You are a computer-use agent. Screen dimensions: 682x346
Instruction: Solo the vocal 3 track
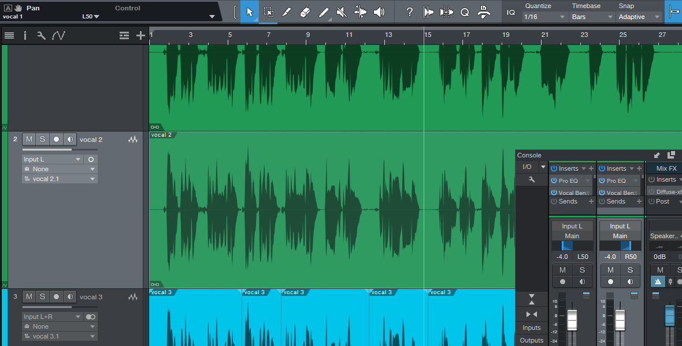pos(42,297)
